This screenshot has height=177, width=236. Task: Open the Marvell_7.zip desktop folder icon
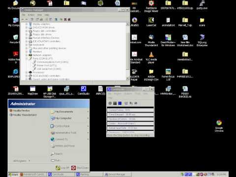point(185,22)
